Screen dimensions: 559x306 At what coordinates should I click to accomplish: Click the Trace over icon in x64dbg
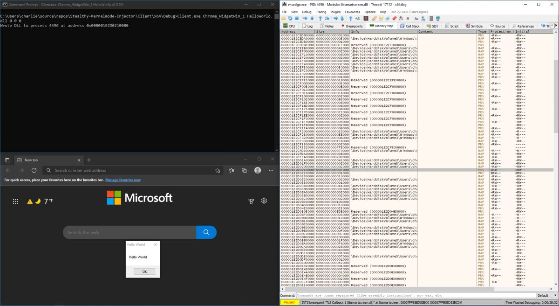point(342,18)
